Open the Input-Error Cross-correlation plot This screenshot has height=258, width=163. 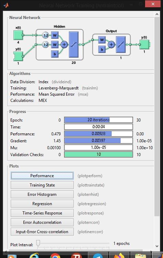[x=42, y=232]
